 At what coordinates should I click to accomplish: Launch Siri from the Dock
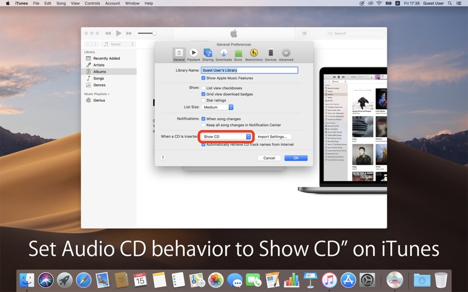[x=46, y=280]
